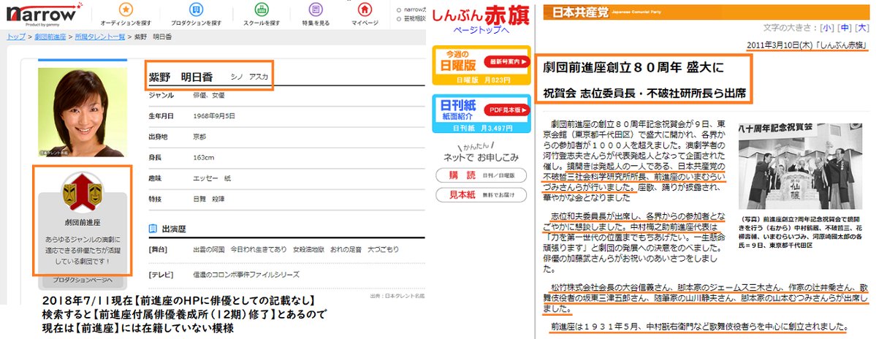
Task: Click the 劇団前進座創立80周年 article headline
Action: [644, 80]
